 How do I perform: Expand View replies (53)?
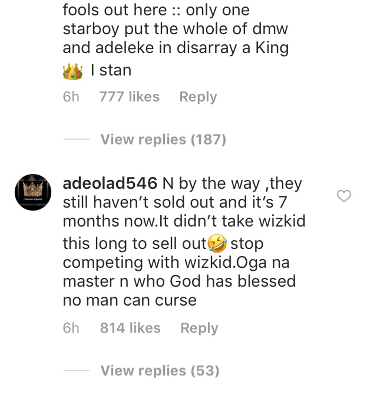pyautogui.click(x=160, y=370)
